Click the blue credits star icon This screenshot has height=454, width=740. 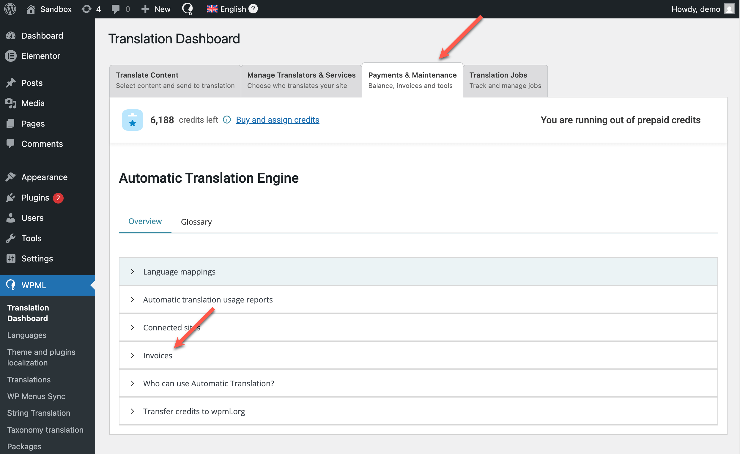[133, 120]
